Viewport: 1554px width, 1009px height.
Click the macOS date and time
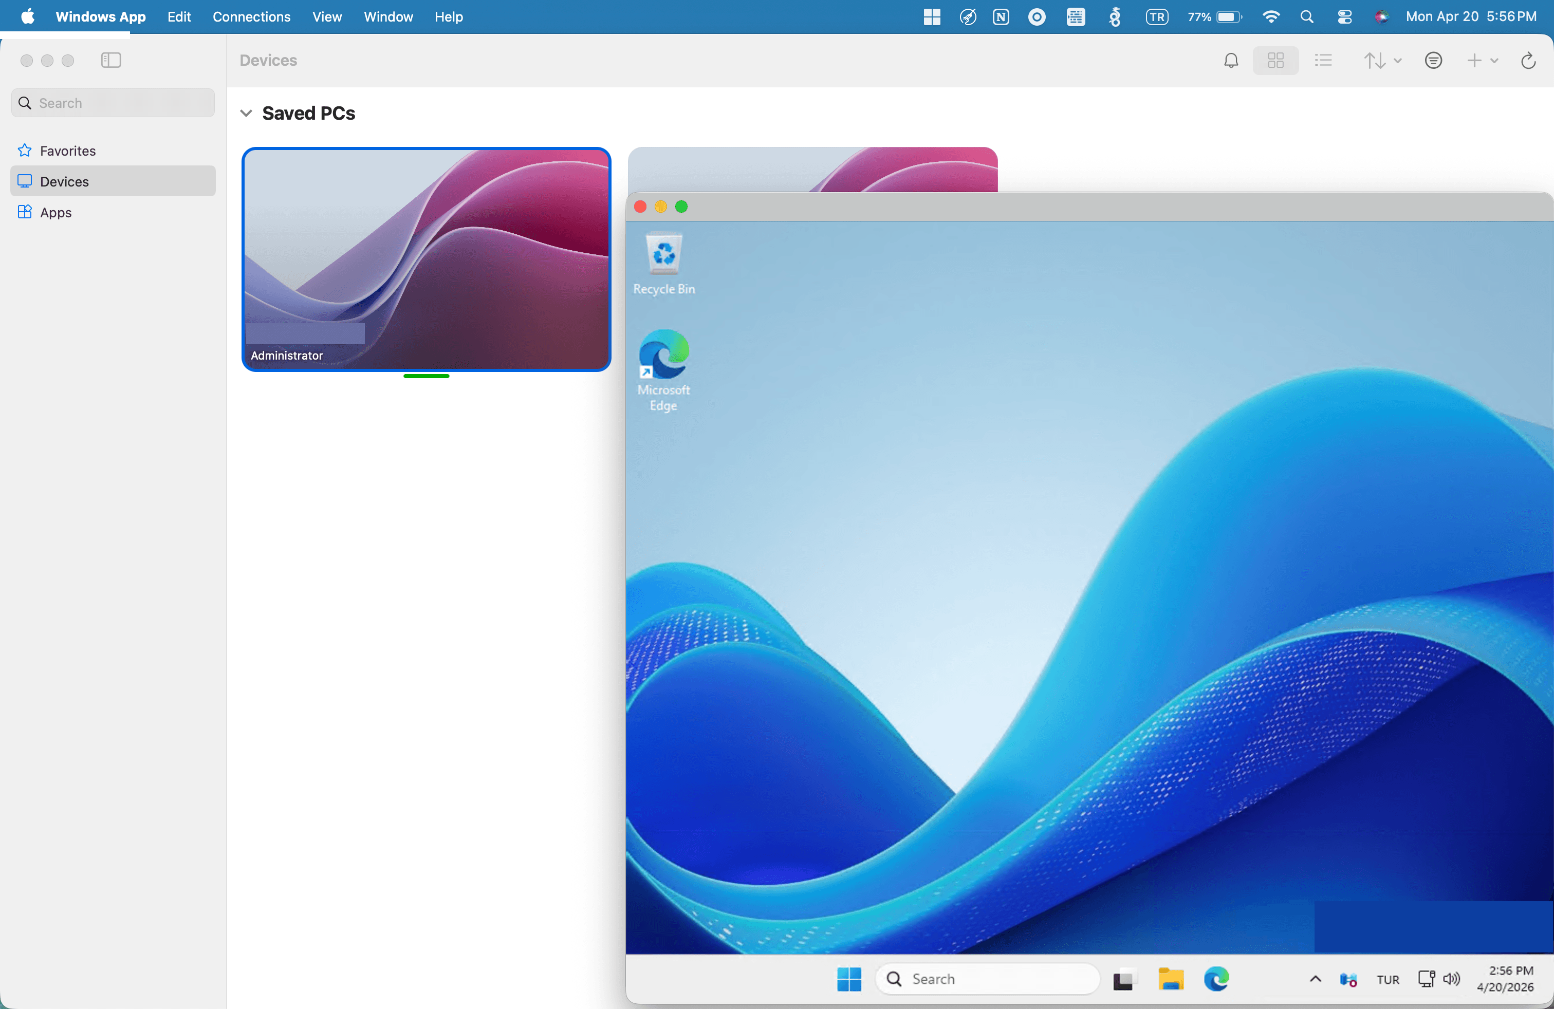(1471, 17)
